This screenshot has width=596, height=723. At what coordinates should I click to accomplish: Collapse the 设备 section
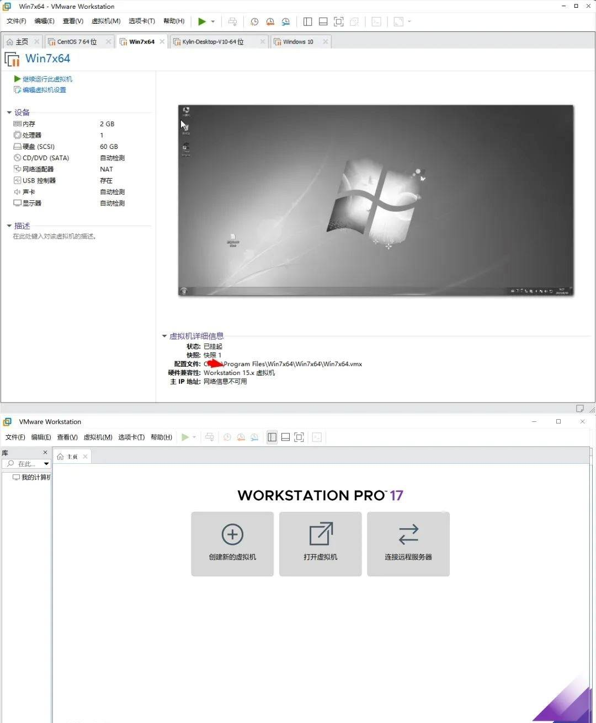tap(9, 113)
